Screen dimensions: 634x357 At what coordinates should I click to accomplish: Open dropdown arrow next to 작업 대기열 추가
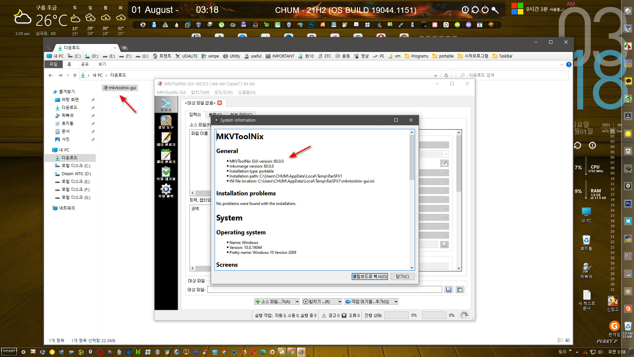[396, 301]
